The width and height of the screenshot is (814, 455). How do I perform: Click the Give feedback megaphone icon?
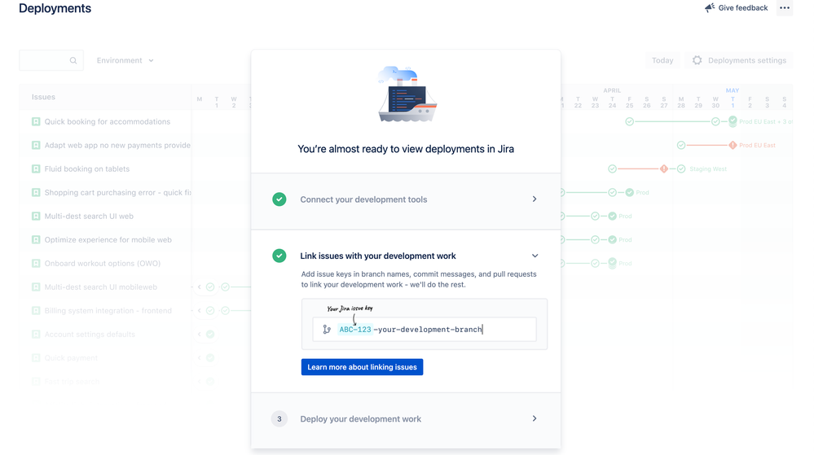(709, 8)
